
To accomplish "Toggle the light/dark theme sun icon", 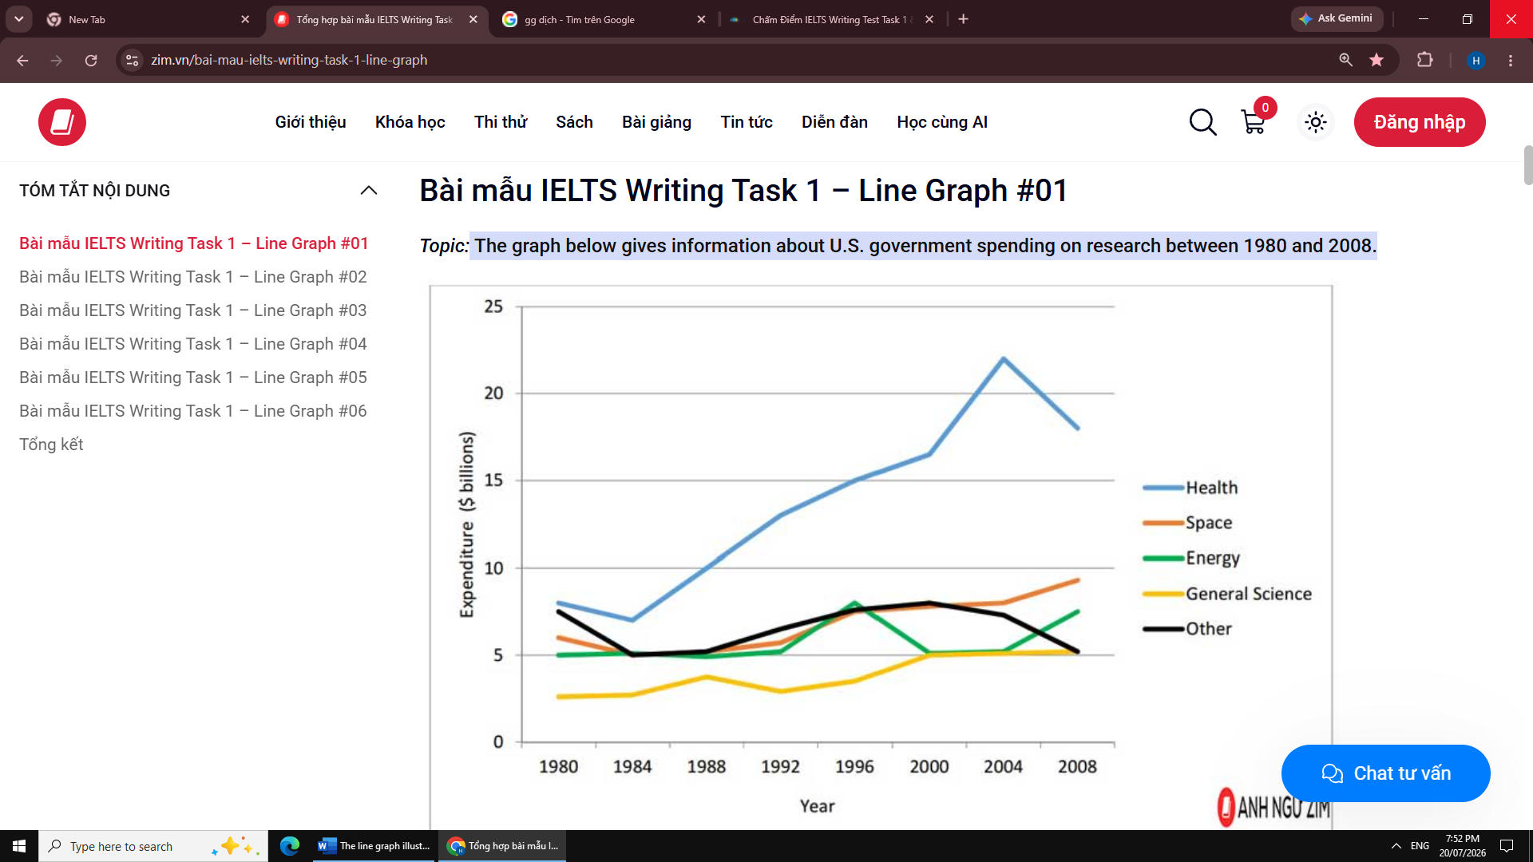I will [x=1315, y=122].
